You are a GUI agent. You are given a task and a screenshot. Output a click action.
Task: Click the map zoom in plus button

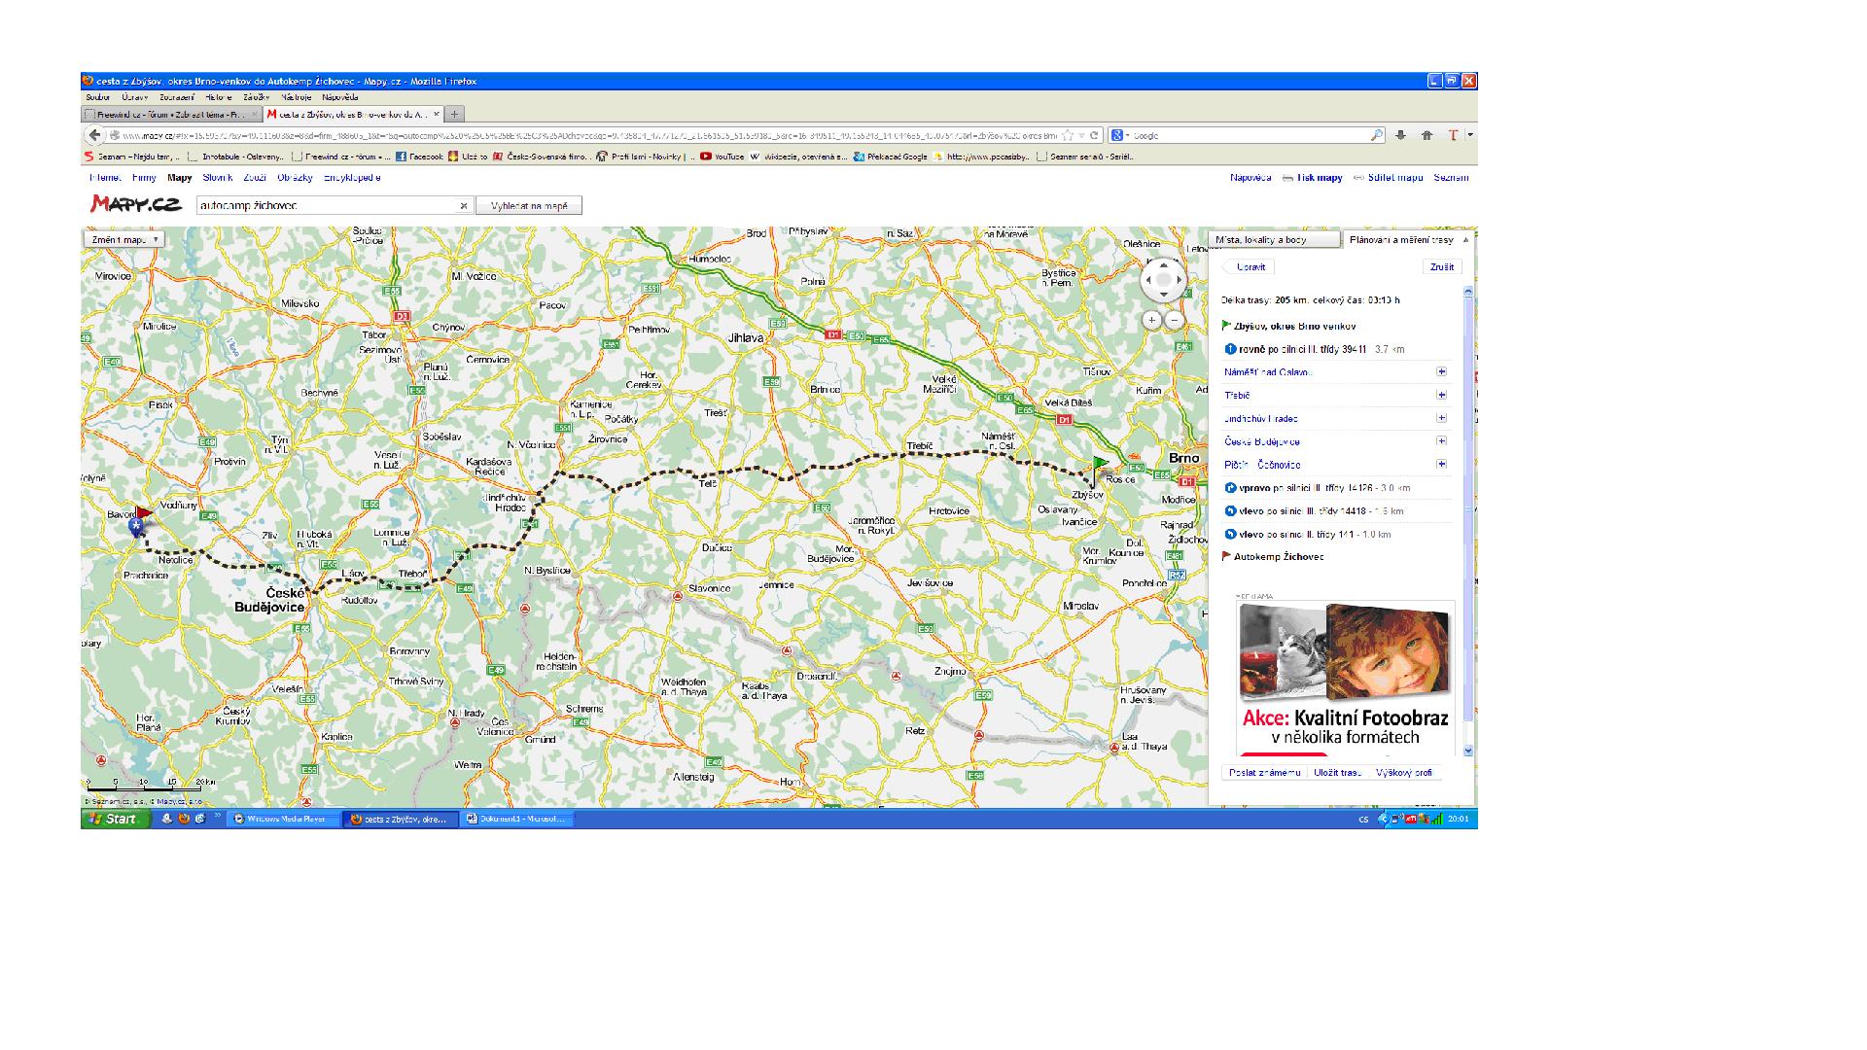[x=1151, y=320]
